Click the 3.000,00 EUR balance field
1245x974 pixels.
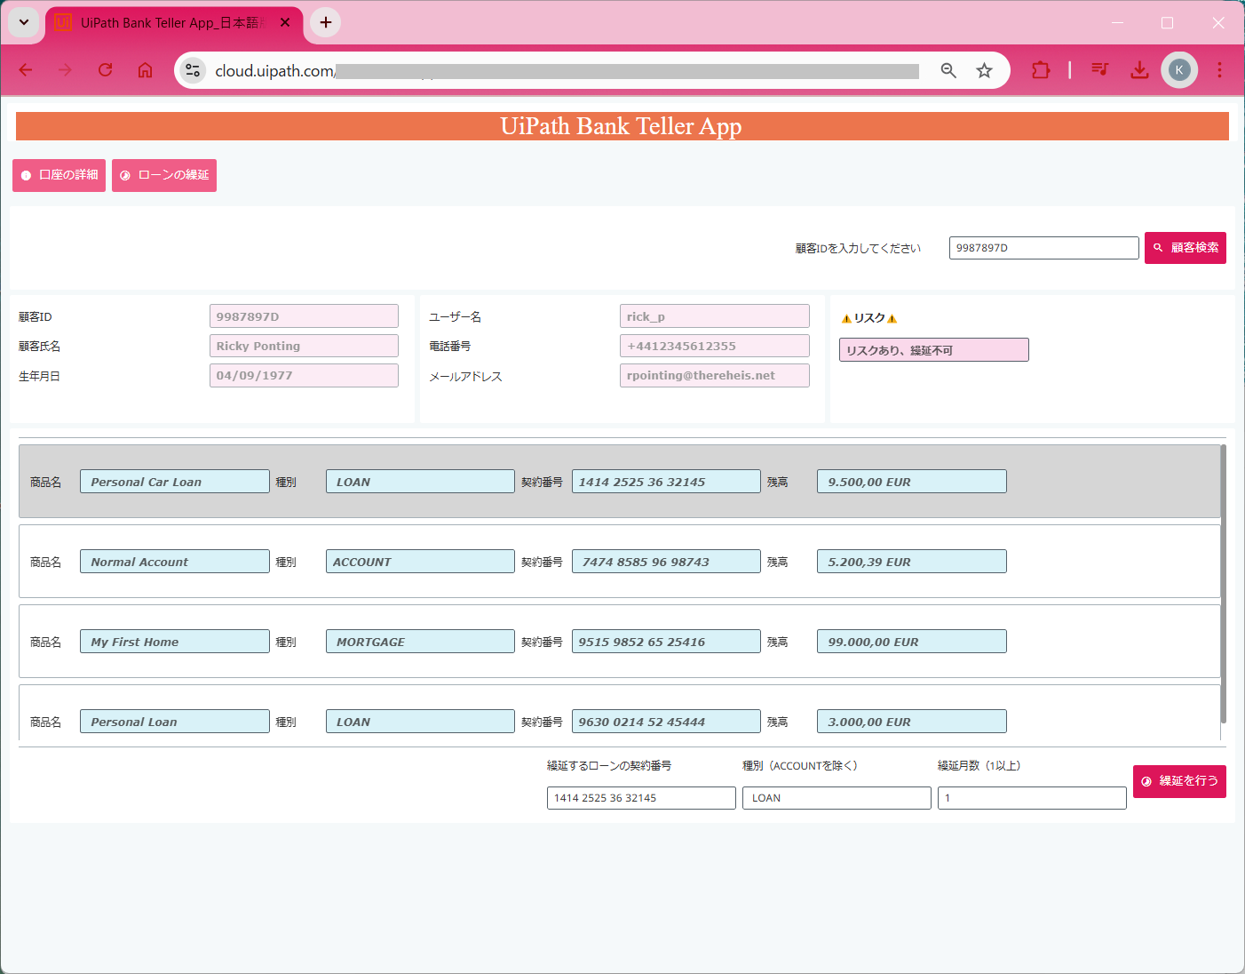[912, 722]
